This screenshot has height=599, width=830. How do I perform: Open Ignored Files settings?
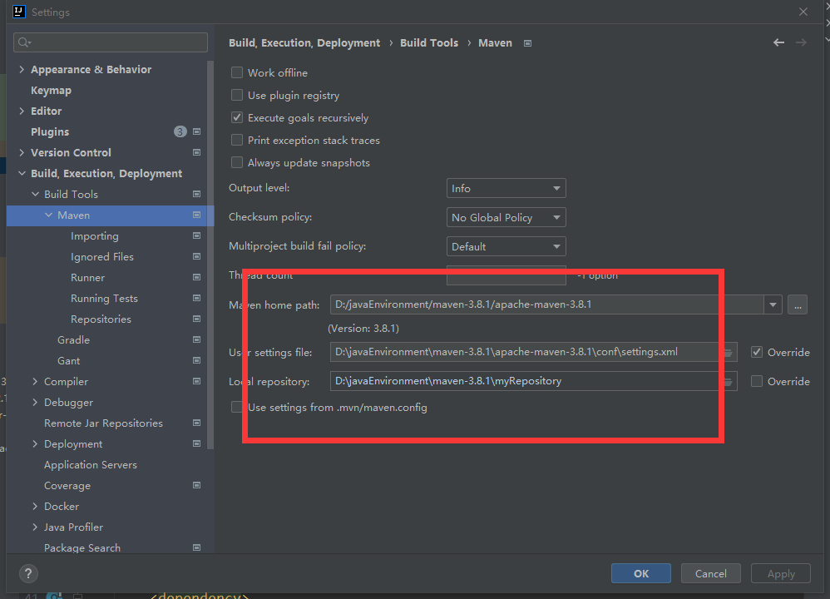click(x=102, y=257)
